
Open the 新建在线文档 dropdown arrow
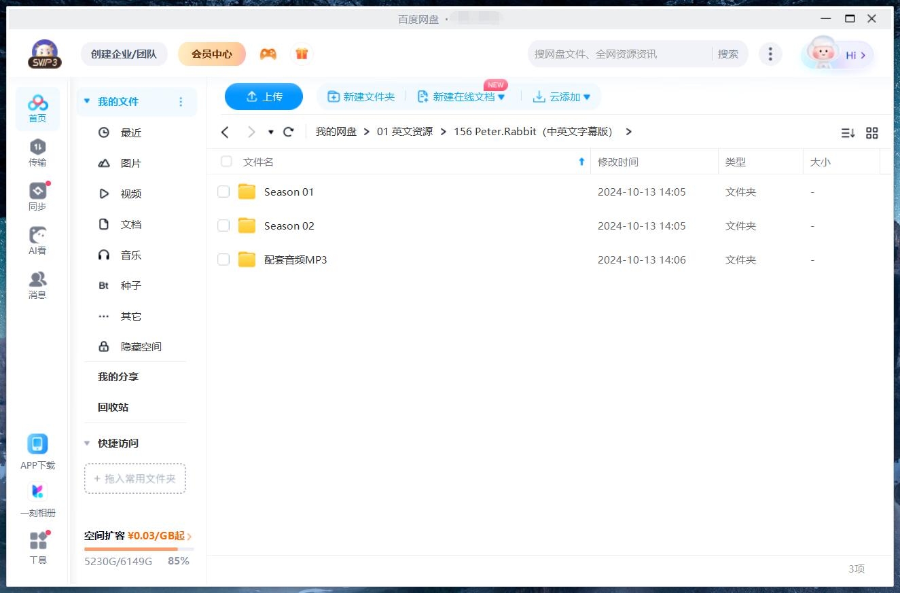(501, 96)
